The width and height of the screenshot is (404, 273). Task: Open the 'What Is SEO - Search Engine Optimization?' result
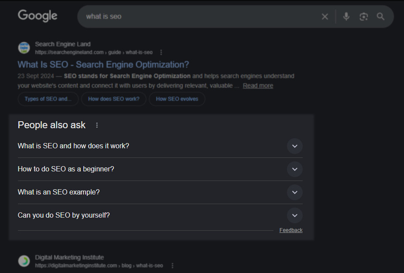pyautogui.click(x=103, y=64)
